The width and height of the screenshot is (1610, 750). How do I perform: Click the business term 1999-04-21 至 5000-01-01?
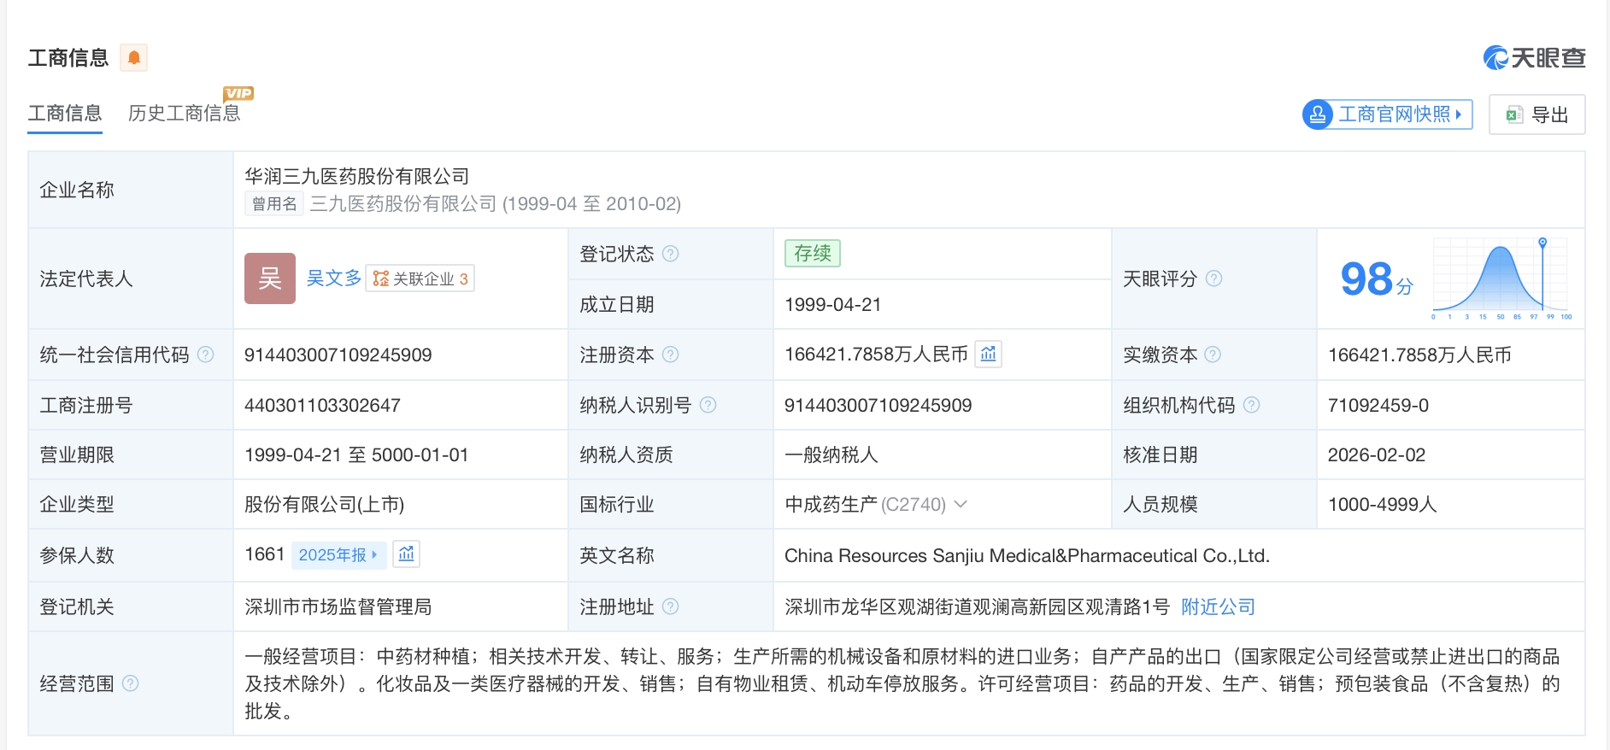point(356,454)
